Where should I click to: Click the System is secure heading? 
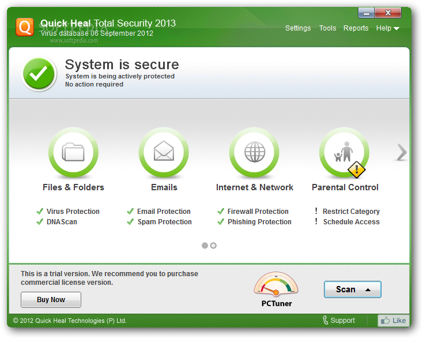[x=122, y=65]
